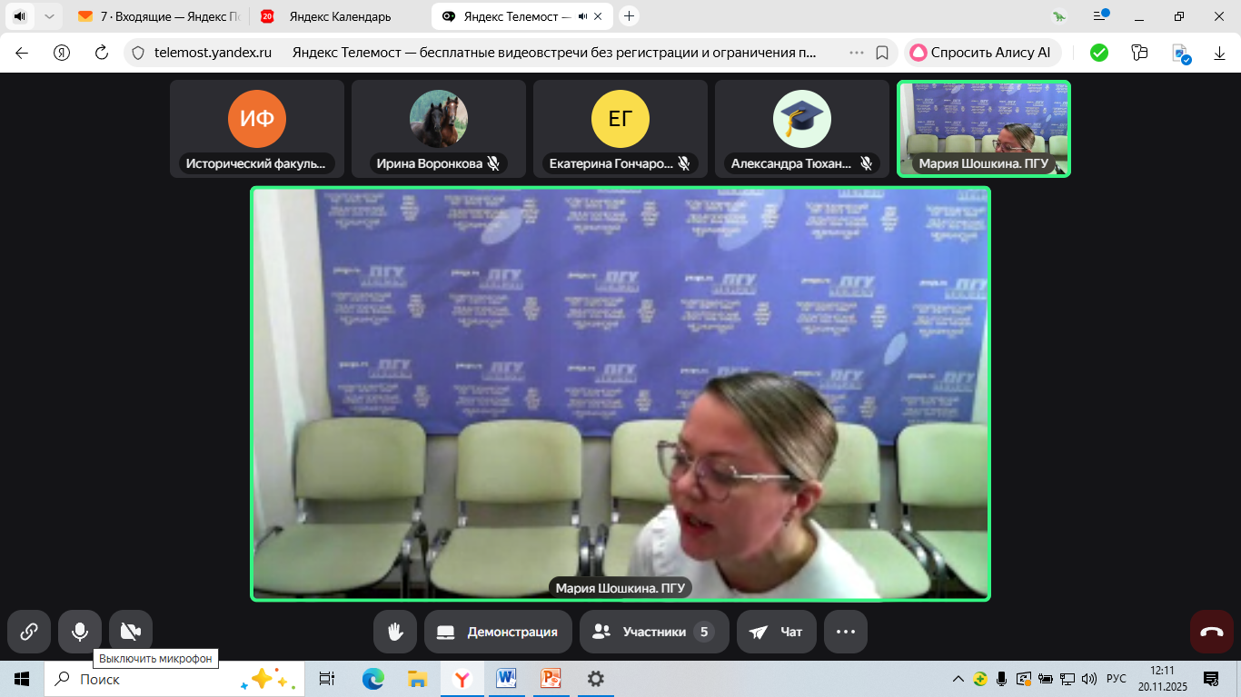Expand the tab list chevron

(49, 16)
